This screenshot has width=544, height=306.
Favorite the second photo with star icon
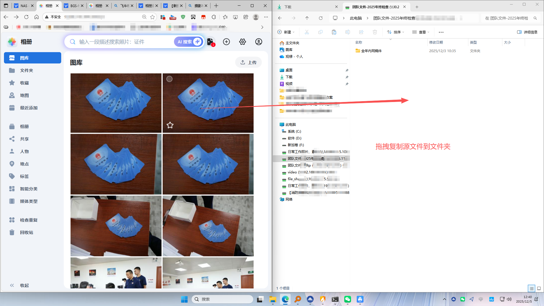(x=170, y=125)
